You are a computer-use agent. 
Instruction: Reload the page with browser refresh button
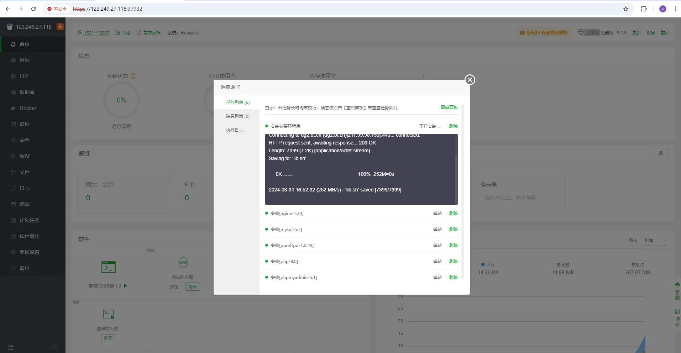(x=33, y=9)
